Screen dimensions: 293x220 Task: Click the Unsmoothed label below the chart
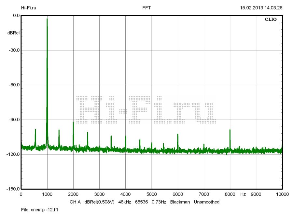point(207,202)
